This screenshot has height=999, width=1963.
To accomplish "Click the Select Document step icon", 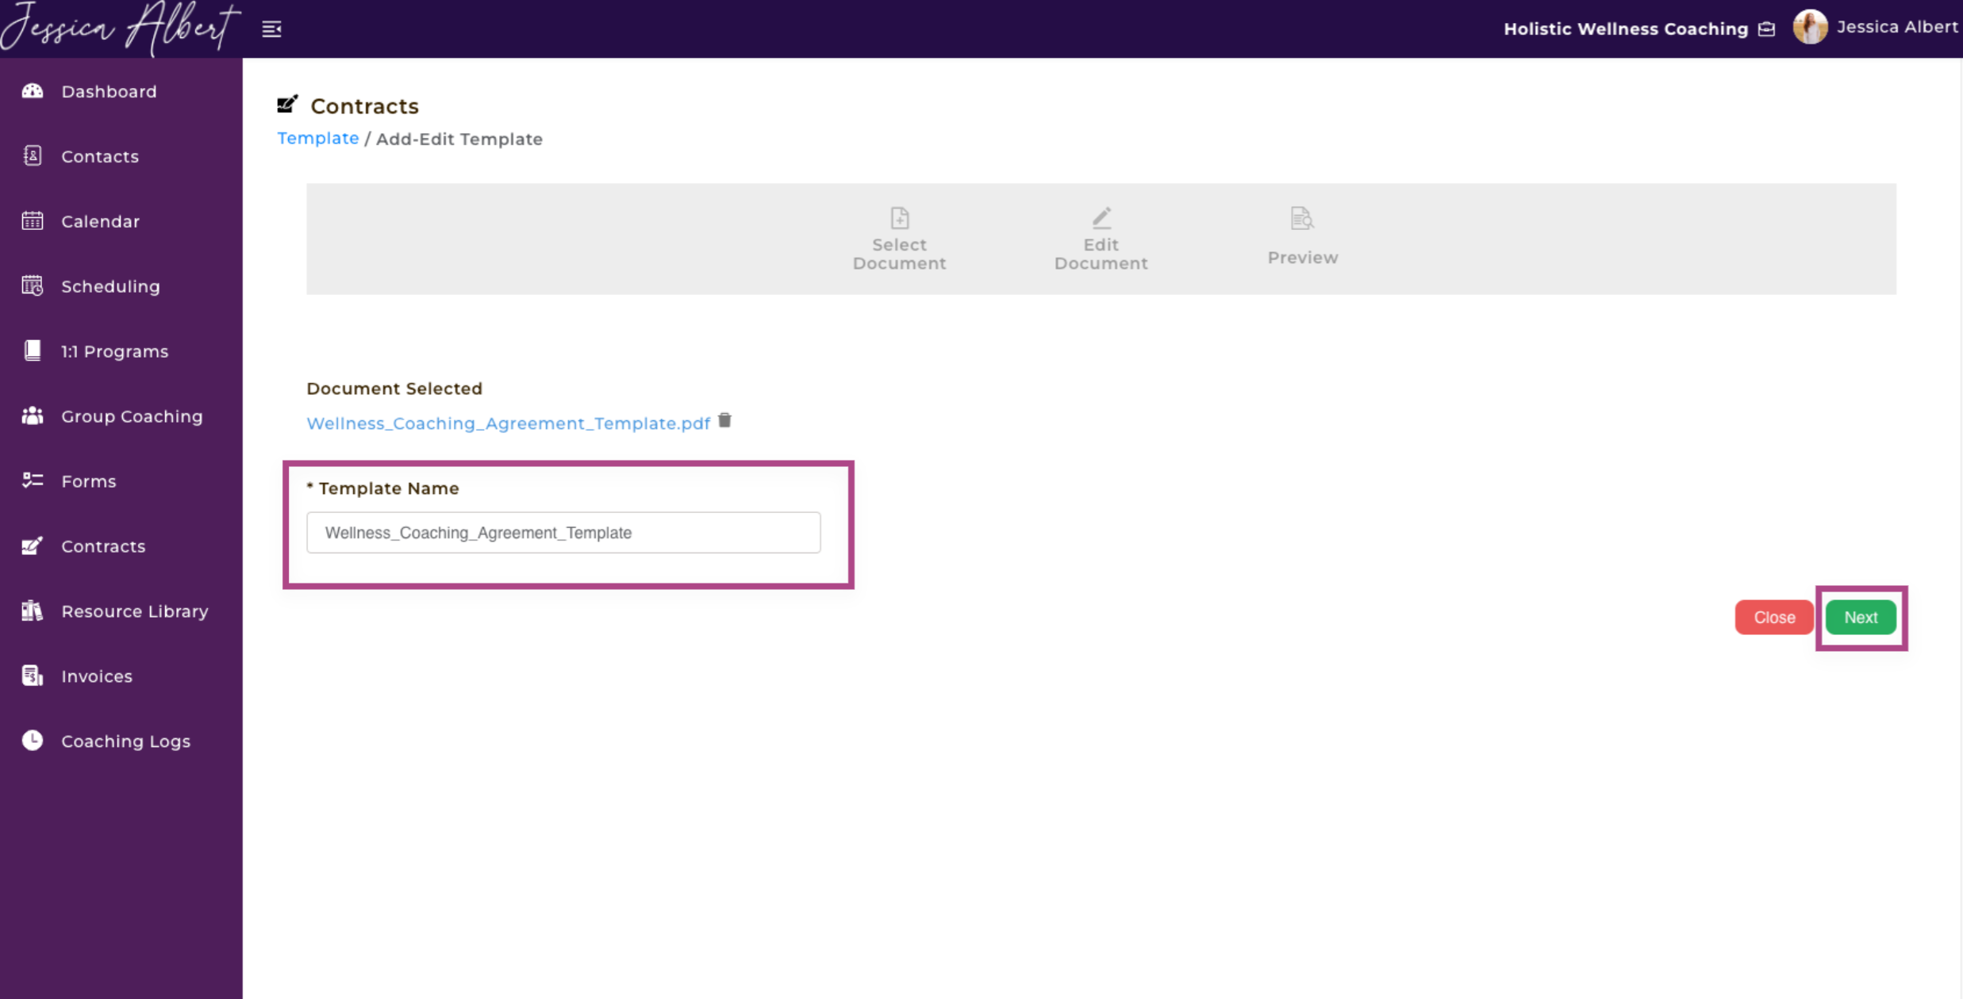I will click(899, 217).
